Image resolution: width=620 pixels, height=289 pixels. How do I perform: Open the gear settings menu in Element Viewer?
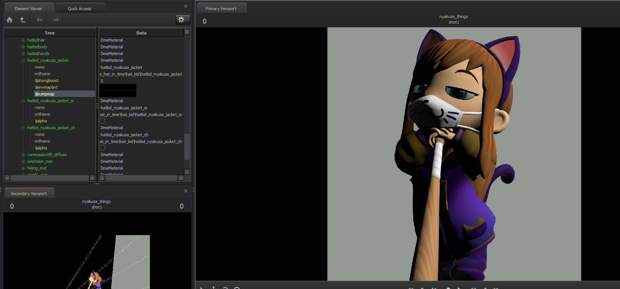pyautogui.click(x=182, y=20)
